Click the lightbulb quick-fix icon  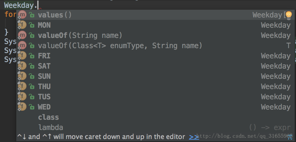(289, 15)
